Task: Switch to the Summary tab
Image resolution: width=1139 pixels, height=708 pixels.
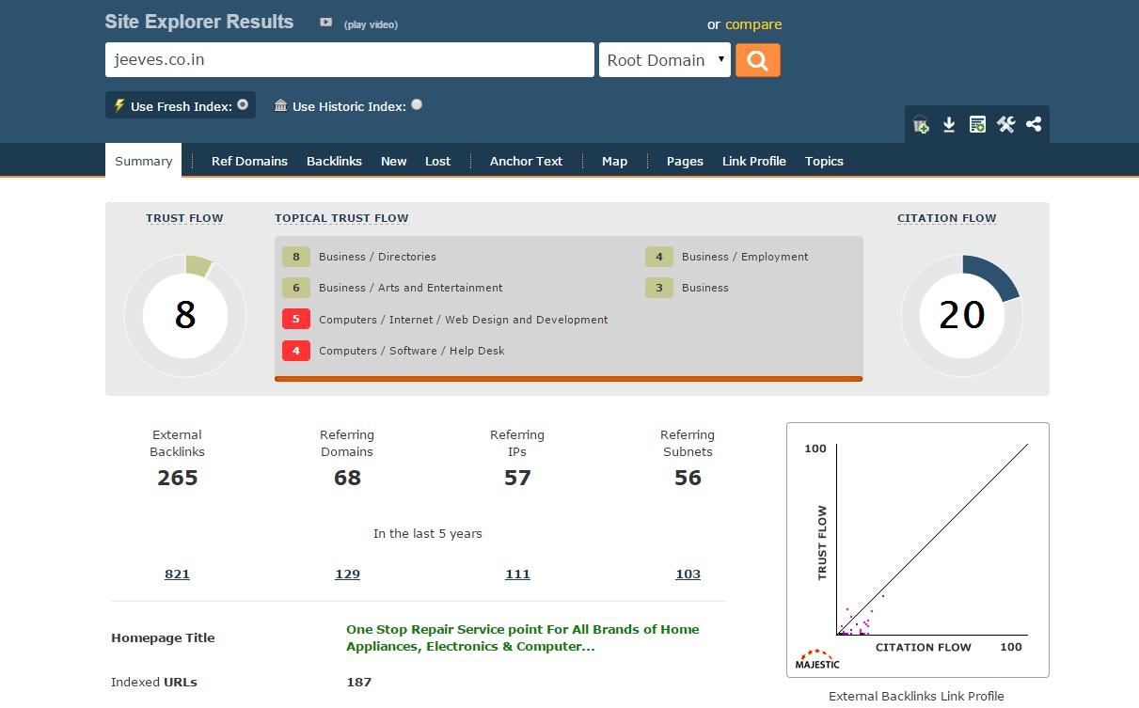Action: click(x=143, y=161)
